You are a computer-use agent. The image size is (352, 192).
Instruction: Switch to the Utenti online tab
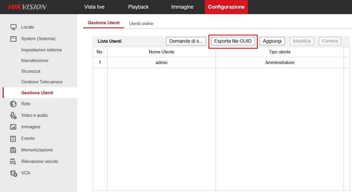coord(141,24)
